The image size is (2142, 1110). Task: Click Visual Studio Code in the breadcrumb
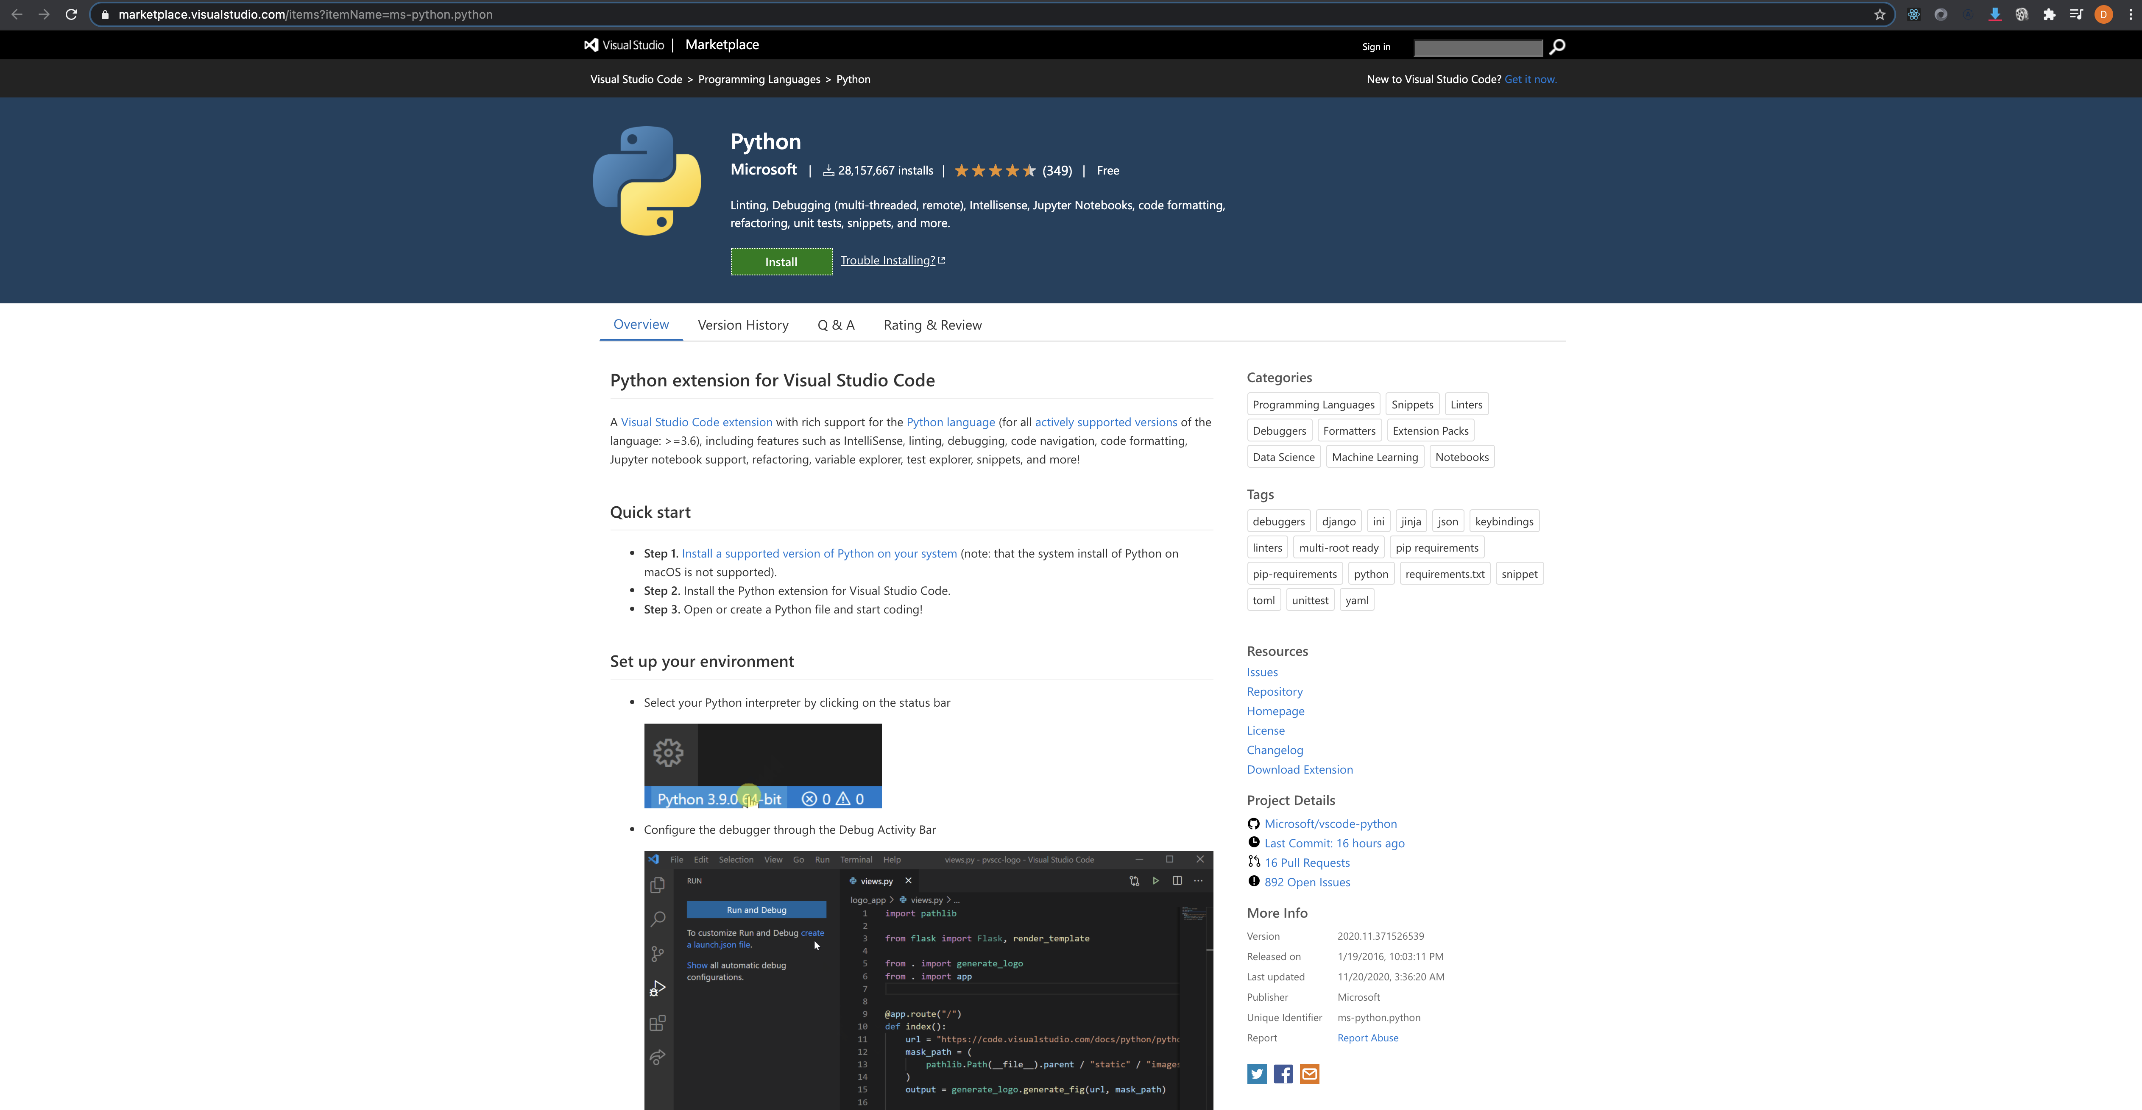tap(635, 79)
